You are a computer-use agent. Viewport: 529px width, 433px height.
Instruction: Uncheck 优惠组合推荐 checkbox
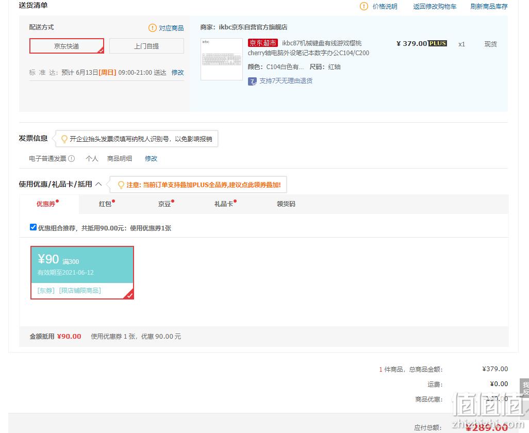pyautogui.click(x=33, y=227)
